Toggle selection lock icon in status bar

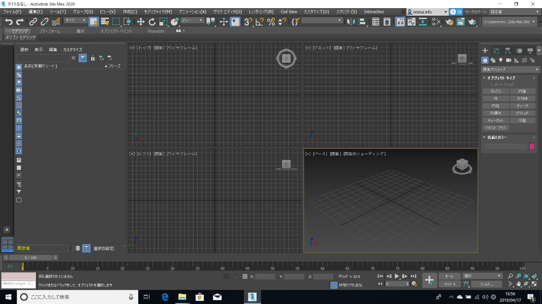pos(235,276)
